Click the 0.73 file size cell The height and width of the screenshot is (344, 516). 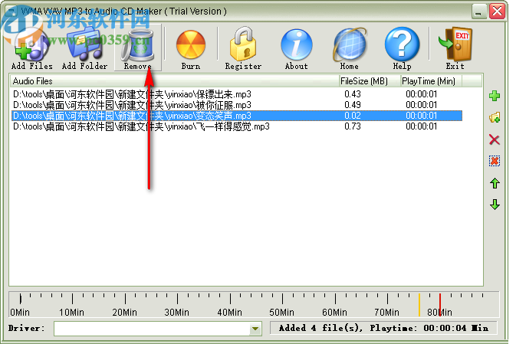coord(353,126)
